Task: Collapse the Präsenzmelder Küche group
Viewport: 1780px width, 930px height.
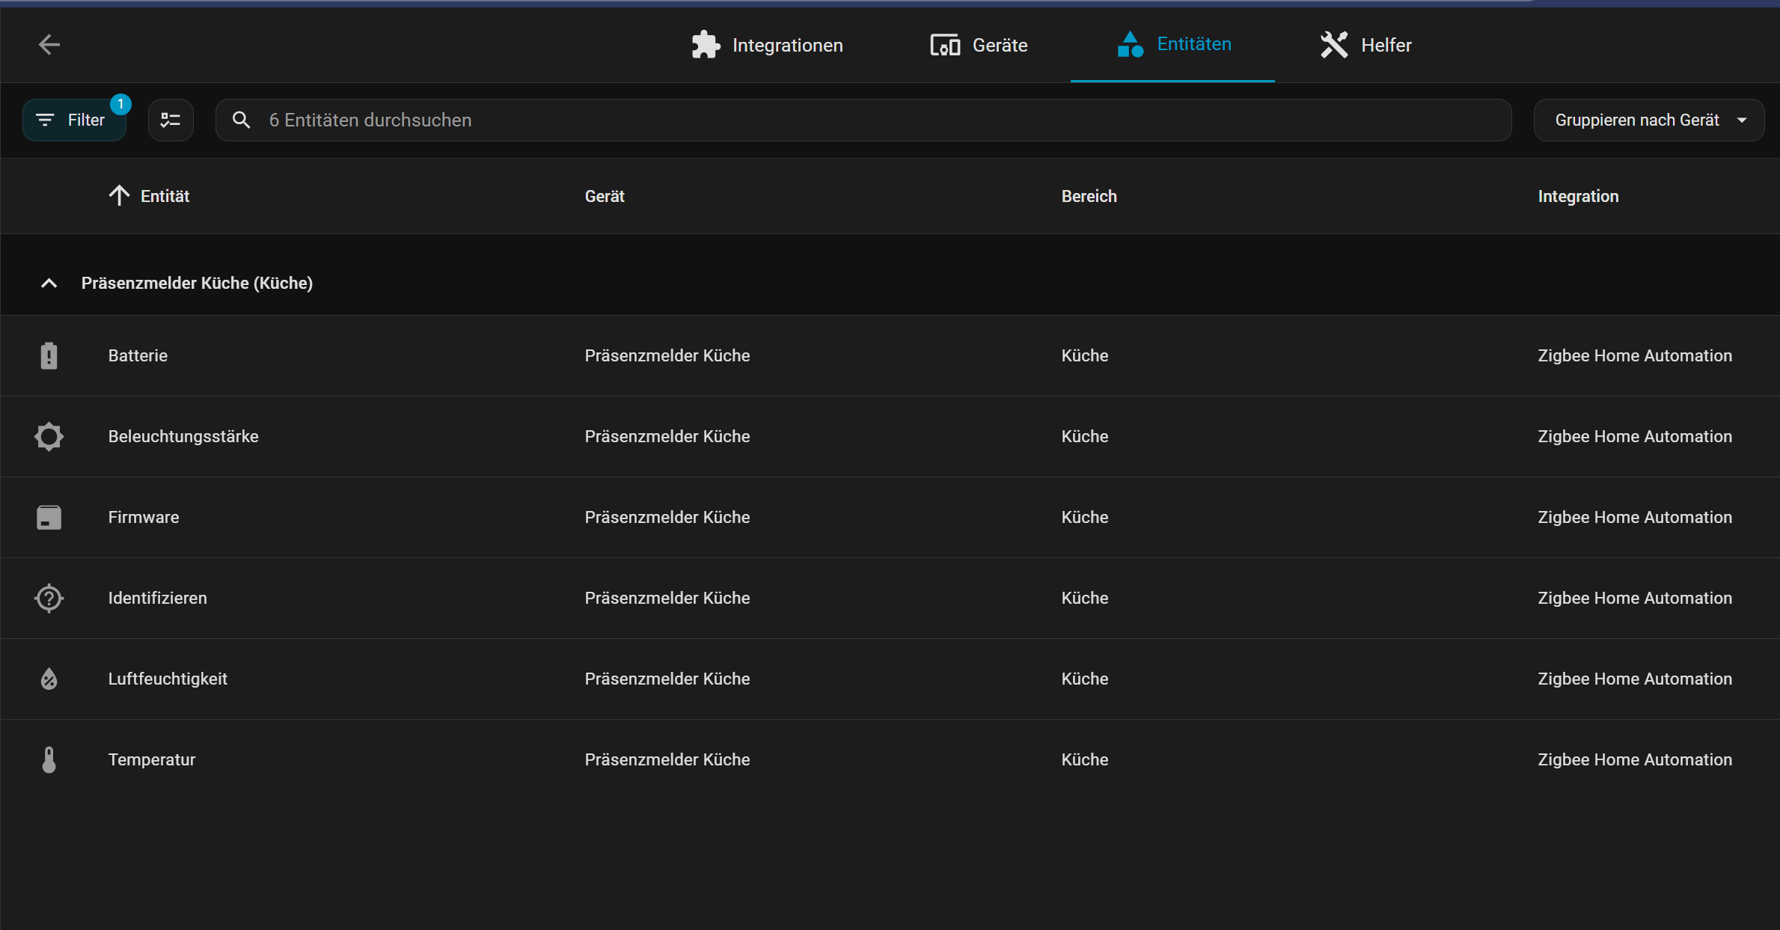Action: (x=49, y=284)
